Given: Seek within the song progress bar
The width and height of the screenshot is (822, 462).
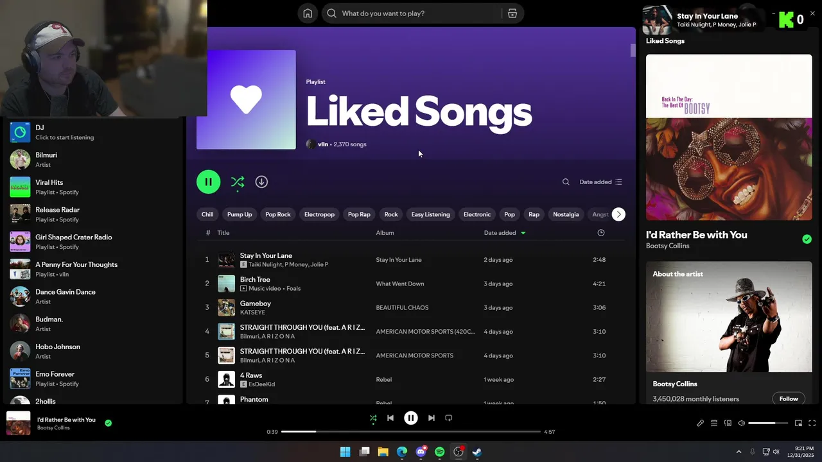Looking at the screenshot, I should [x=411, y=432].
